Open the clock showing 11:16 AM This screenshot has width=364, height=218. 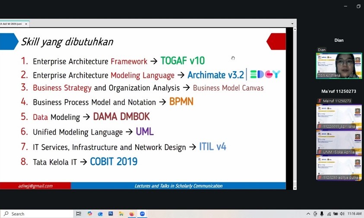tap(355, 214)
